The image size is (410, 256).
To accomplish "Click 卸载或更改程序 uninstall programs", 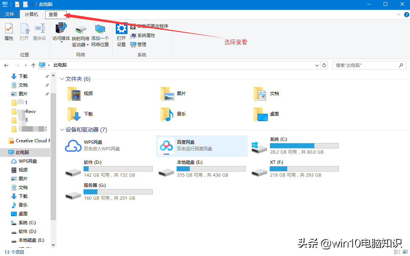I will [149, 26].
